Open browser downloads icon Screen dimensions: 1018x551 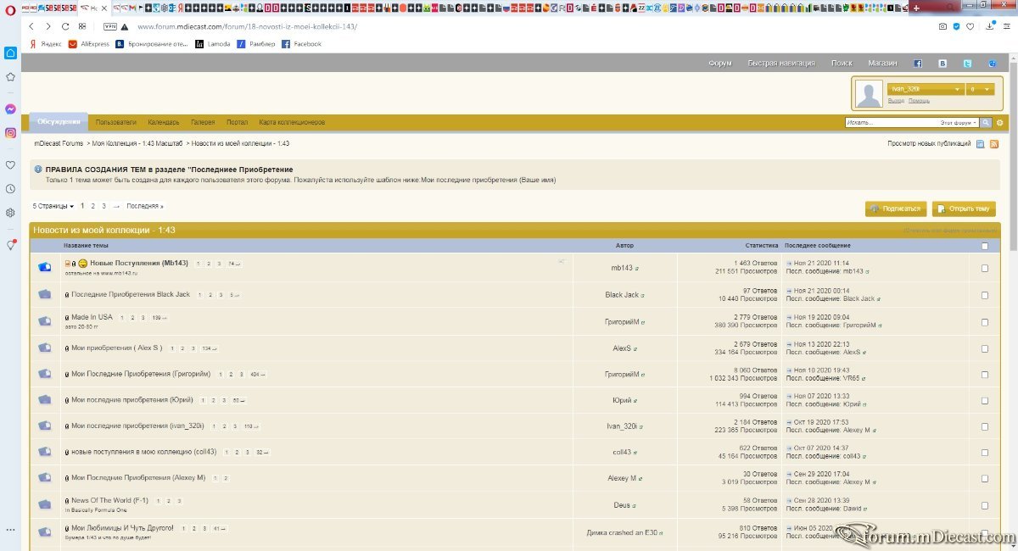(x=990, y=26)
